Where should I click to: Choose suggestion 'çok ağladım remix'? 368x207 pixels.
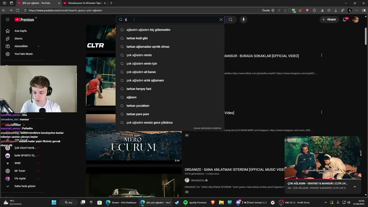pos(170,55)
